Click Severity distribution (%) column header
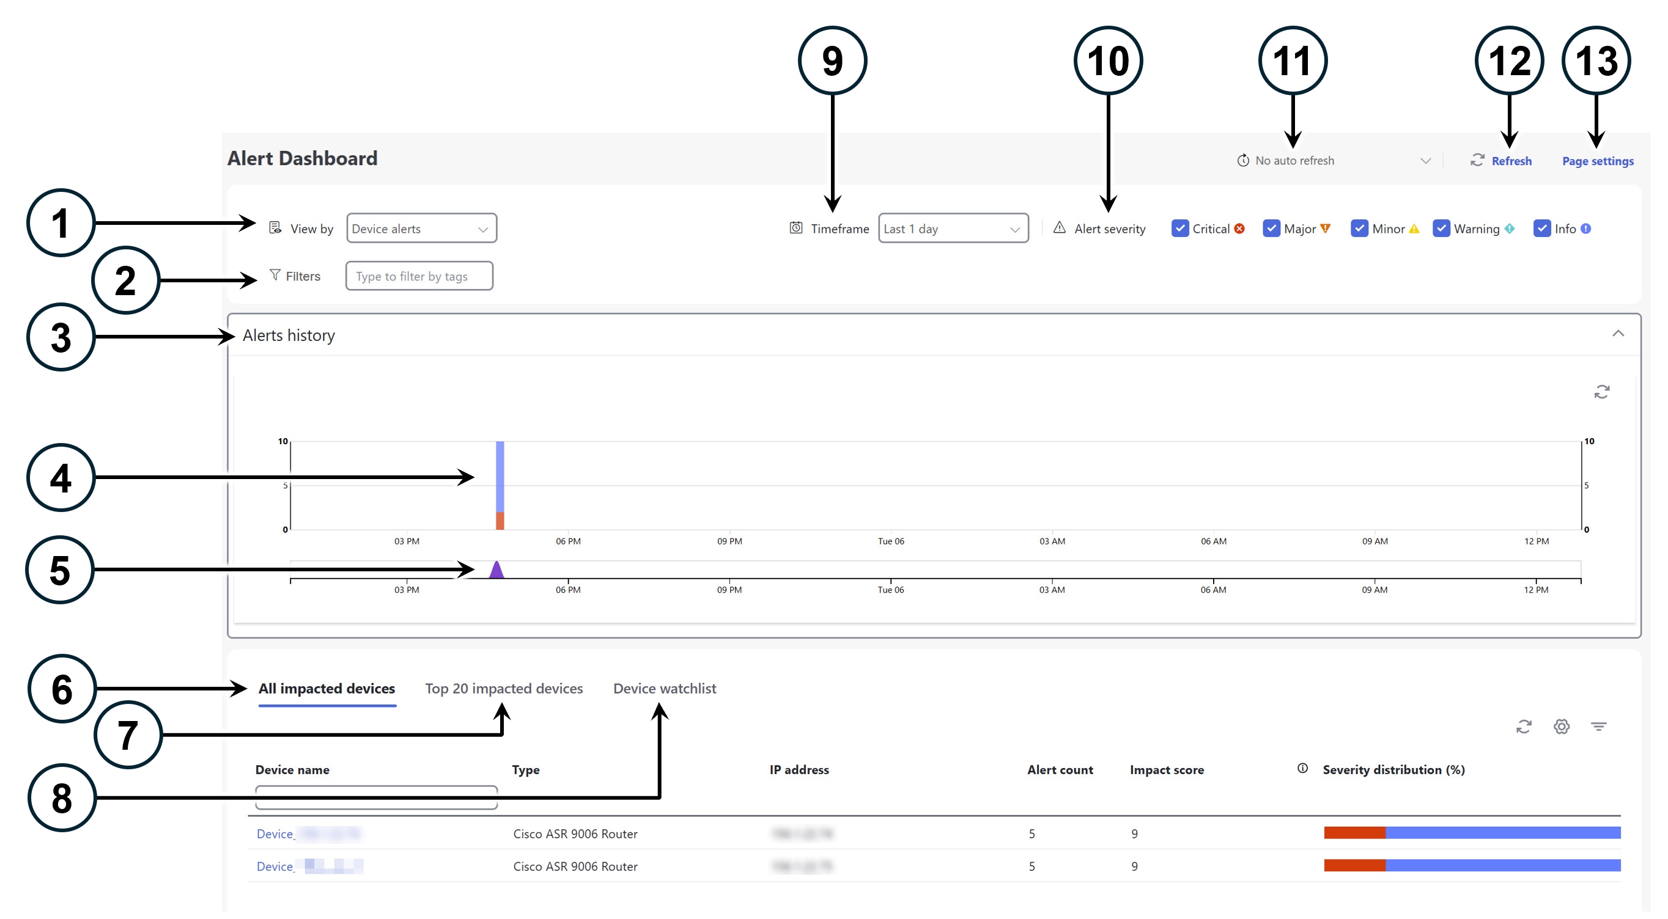1668x919 pixels. tap(1393, 769)
